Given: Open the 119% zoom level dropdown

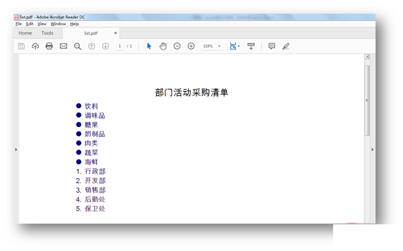Looking at the screenshot, I should [219, 46].
